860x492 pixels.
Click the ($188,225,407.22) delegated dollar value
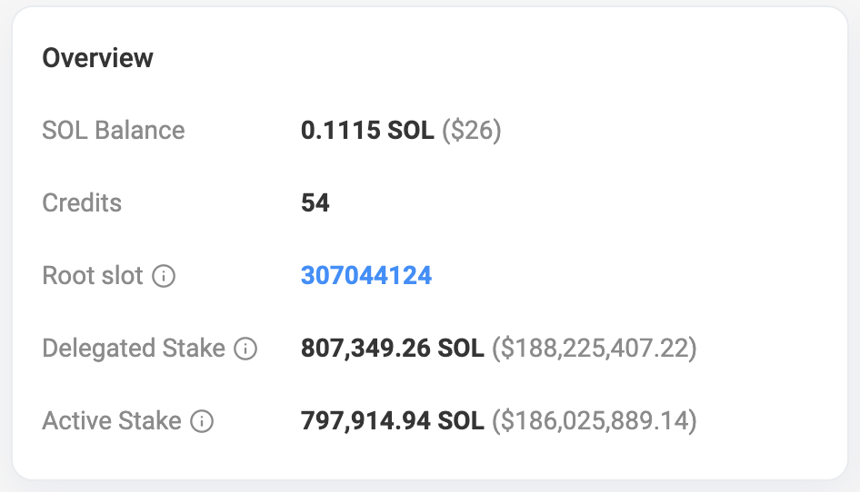click(x=595, y=349)
